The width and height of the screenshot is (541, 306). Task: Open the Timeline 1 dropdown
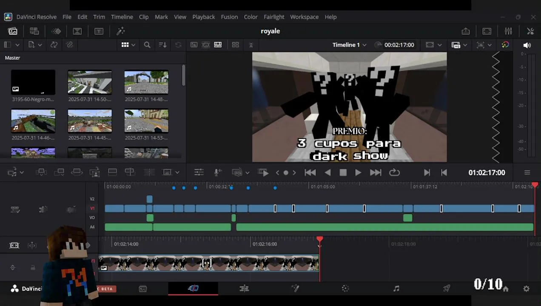coord(350,45)
